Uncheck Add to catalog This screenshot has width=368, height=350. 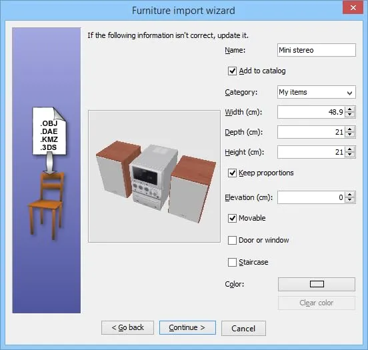click(x=232, y=71)
